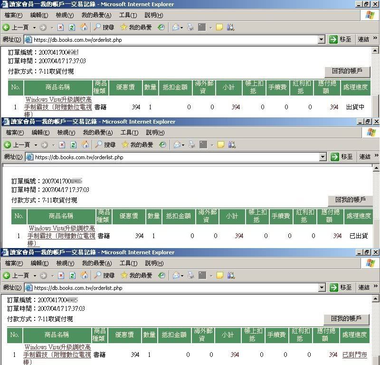Expand the 連結 chevron in the 出貨中 window

(x=375, y=38)
